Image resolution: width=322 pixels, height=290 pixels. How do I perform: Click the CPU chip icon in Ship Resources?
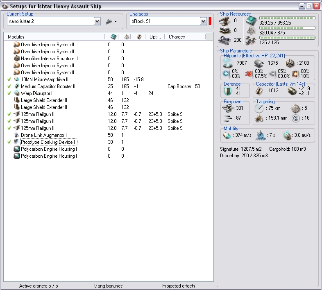pyautogui.click(x=252, y=21)
